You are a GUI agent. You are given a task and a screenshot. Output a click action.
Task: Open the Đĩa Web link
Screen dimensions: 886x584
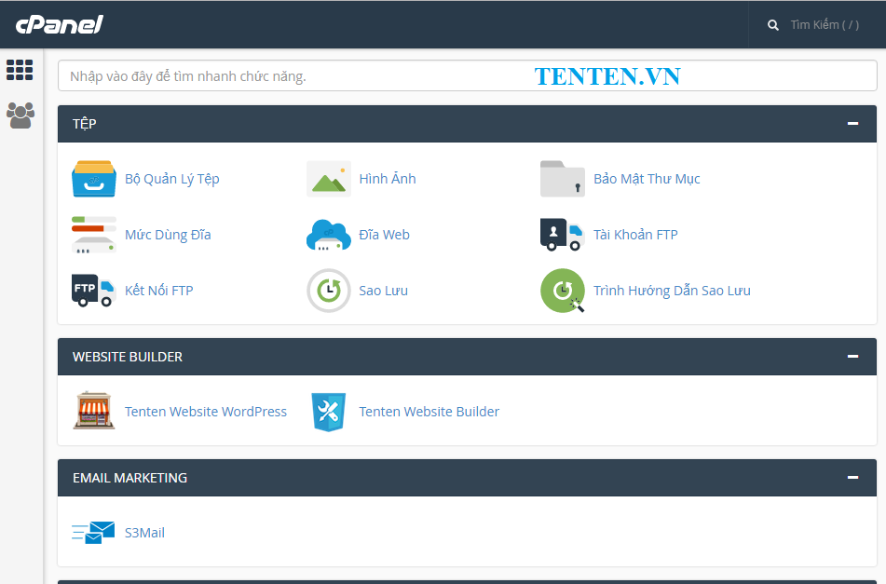click(x=384, y=235)
